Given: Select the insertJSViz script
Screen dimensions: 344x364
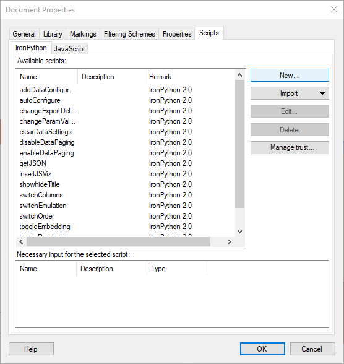Looking at the screenshot, I should pos(35,174).
